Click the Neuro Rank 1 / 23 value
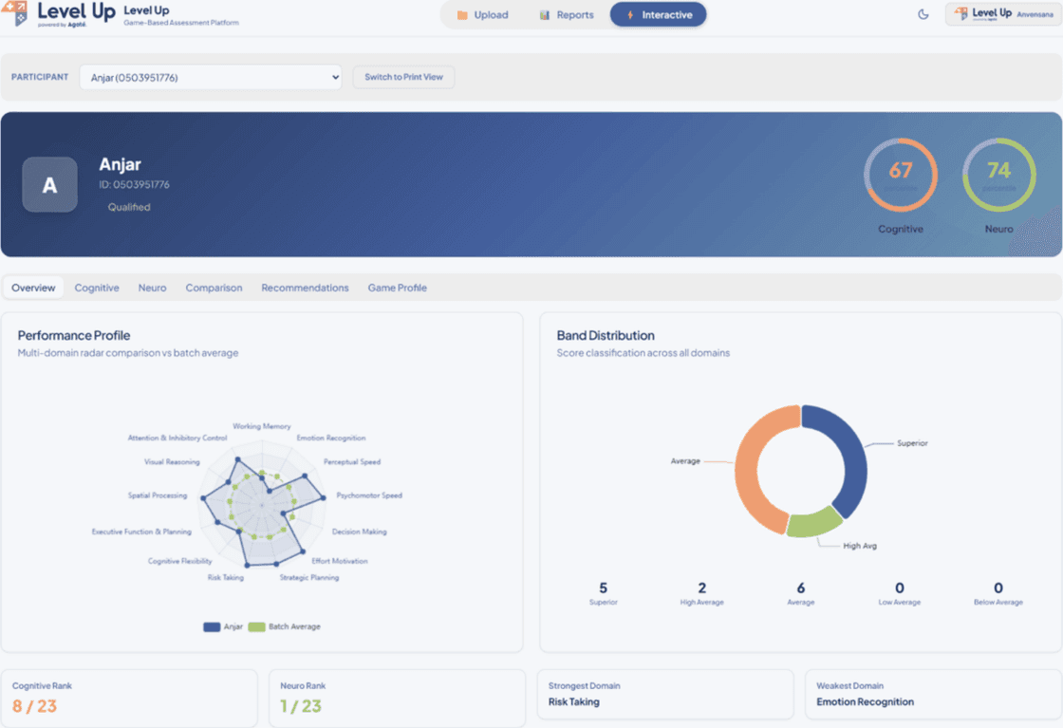 coord(301,706)
